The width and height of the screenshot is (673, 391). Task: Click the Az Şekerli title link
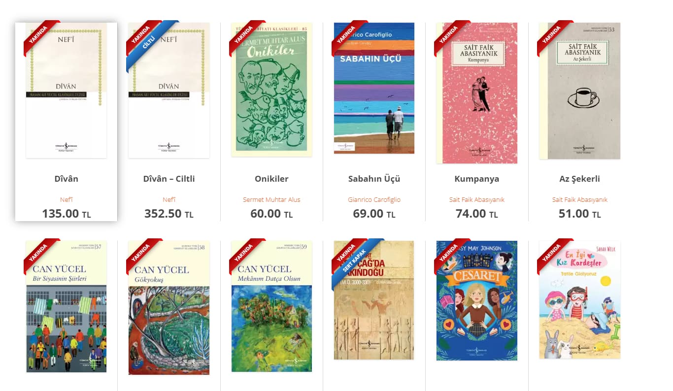[x=579, y=179]
